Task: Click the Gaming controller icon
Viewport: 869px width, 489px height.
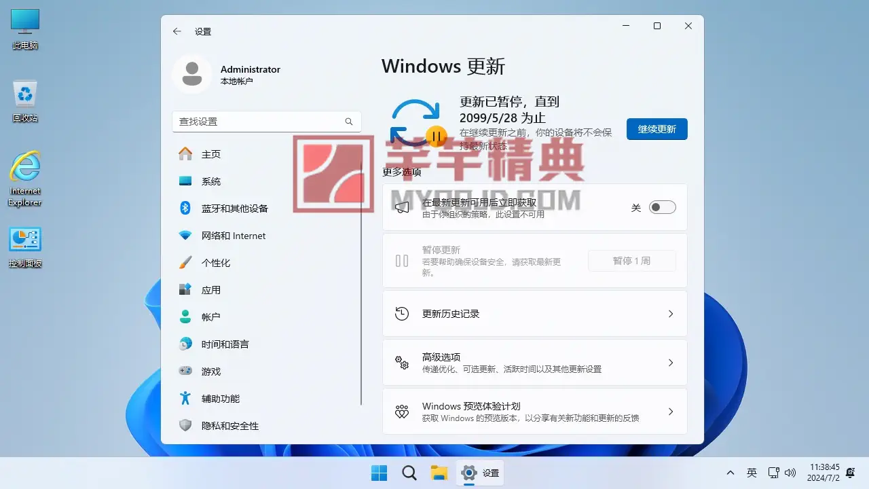Action: pyautogui.click(x=185, y=372)
